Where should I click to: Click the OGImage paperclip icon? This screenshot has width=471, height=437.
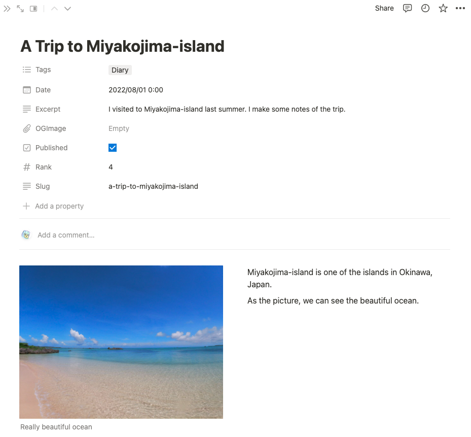click(27, 128)
